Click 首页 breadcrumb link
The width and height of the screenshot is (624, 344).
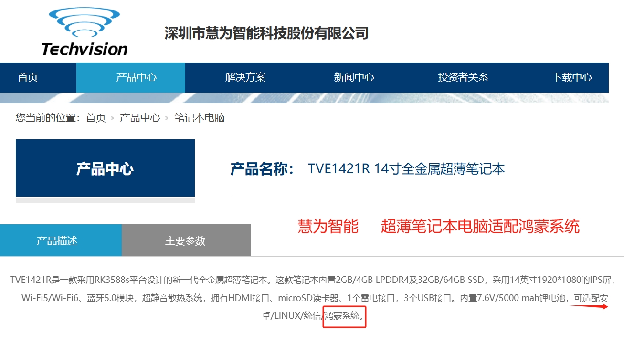pyautogui.click(x=95, y=118)
